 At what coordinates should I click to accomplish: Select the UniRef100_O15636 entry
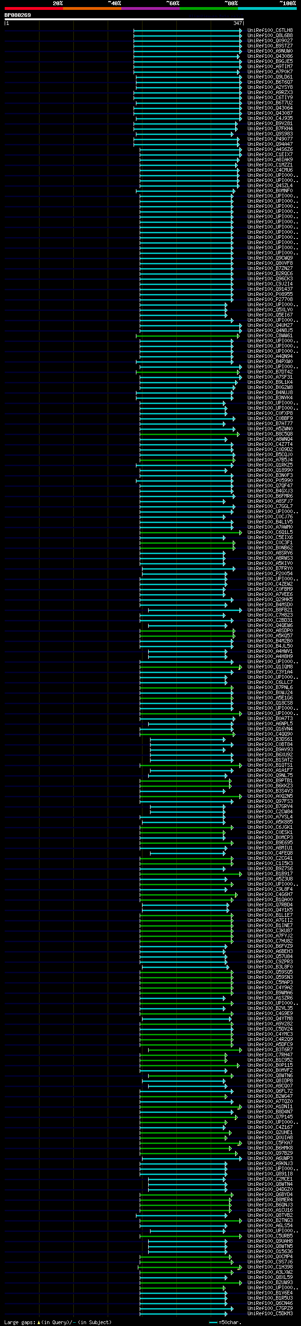270,1251
